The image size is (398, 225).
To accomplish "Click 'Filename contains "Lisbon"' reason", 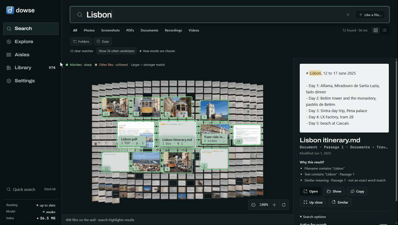I will [324, 168].
